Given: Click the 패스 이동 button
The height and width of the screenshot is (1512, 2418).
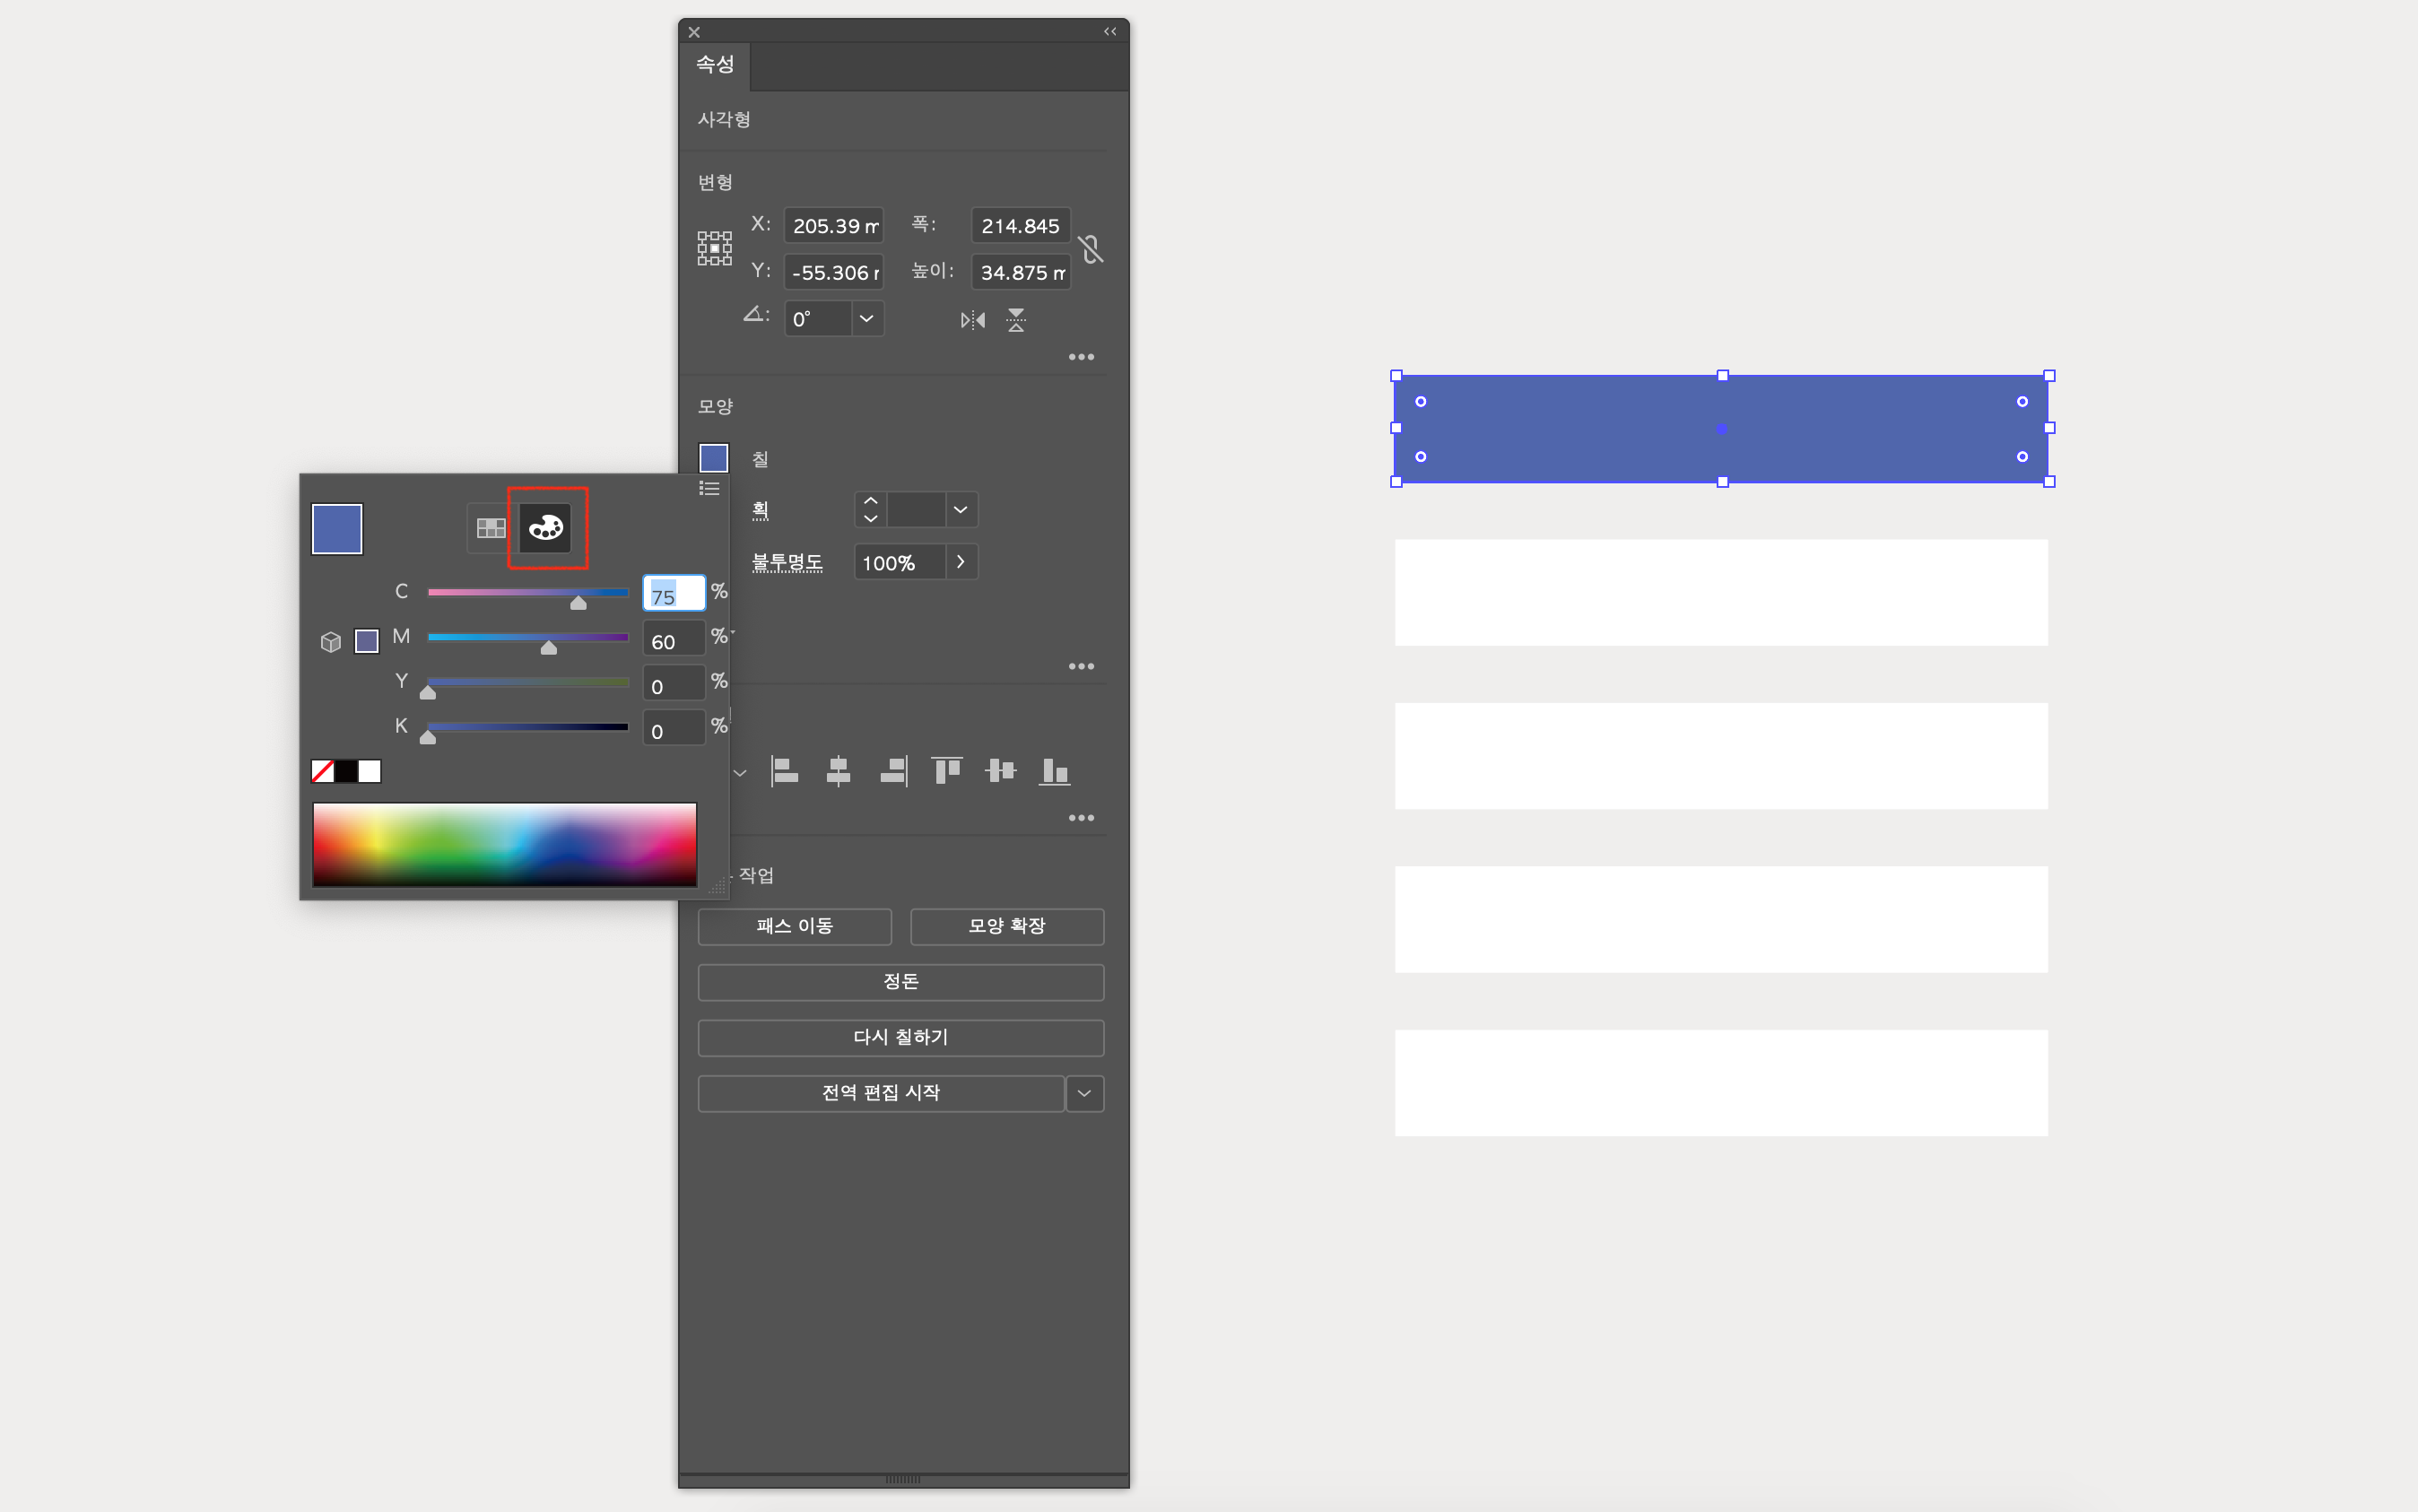Looking at the screenshot, I should [794, 926].
